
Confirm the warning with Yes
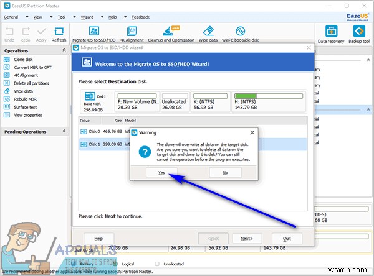click(x=161, y=173)
